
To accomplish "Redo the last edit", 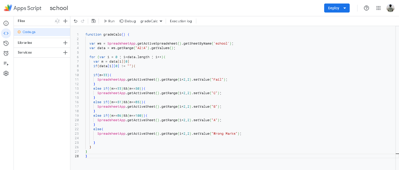I will [x=83, y=21].
